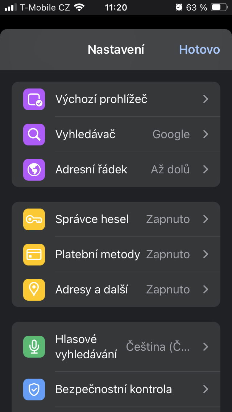Tap the default browser icon
The image size is (232, 412).
(34, 99)
